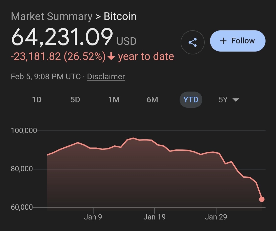The width and height of the screenshot is (276, 231).
Task: Expand the 5Y dropdown arrow
Action: pos(235,100)
